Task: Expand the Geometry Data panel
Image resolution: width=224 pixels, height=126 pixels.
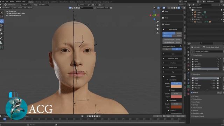Action: (197, 113)
